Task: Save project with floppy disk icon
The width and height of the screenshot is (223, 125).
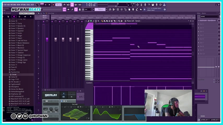Action: [x=153, y=5]
